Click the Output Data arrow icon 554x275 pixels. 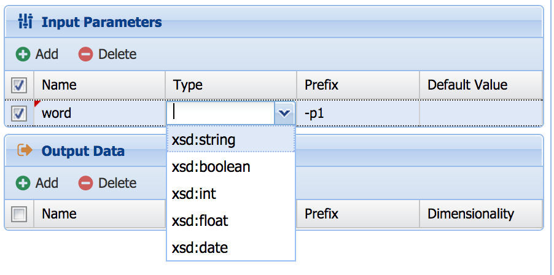click(x=25, y=151)
